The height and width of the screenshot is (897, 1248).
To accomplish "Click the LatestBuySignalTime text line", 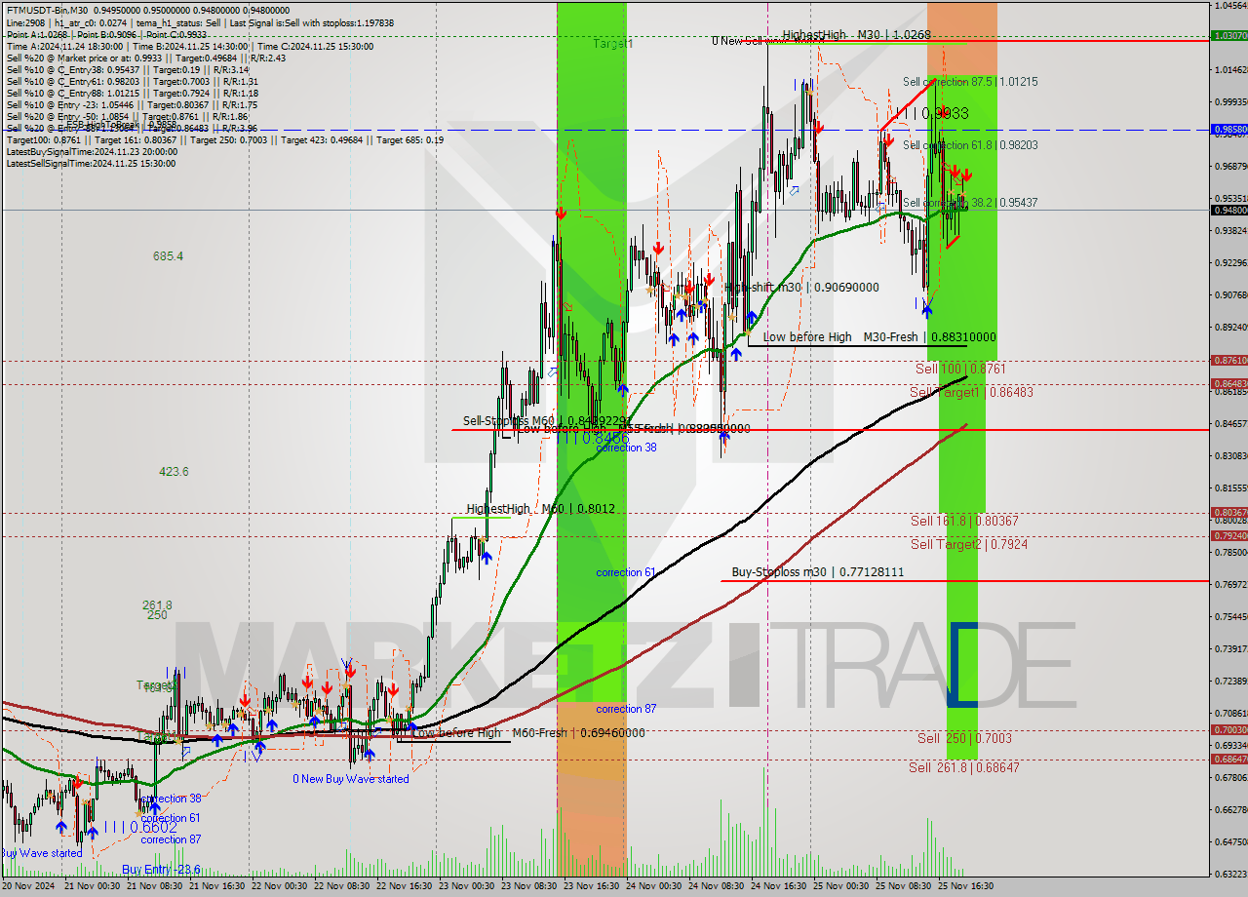I will click(92, 152).
